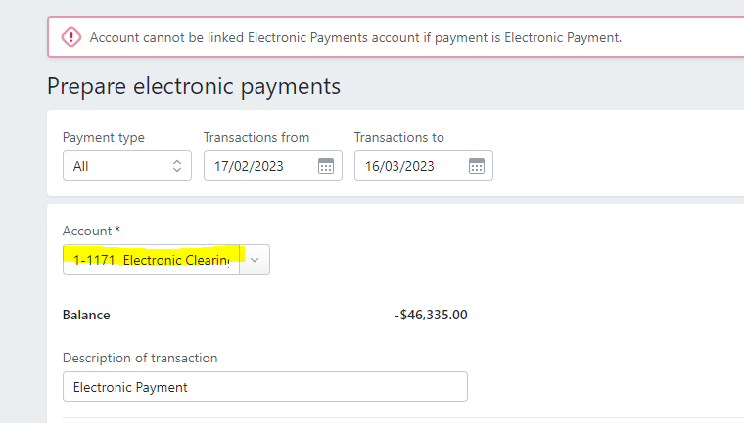
Task: Click the electronic payments error message text
Action: (355, 37)
